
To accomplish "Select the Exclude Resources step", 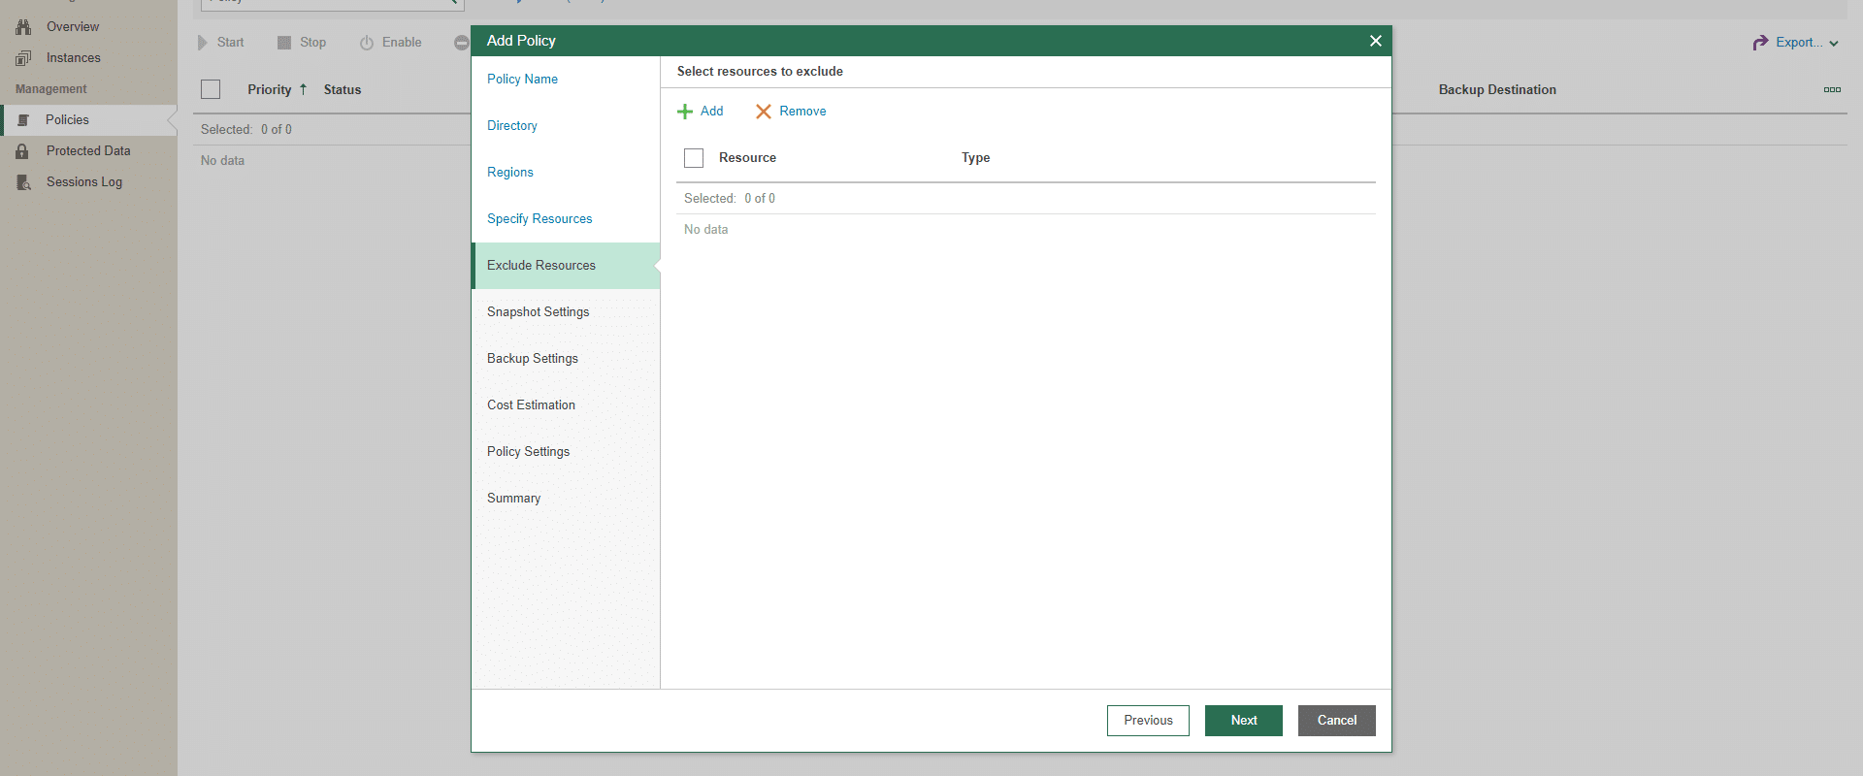I will (x=566, y=266).
